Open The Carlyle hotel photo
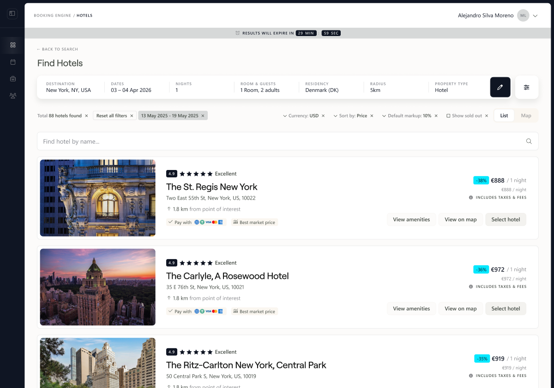The image size is (554, 388). pyautogui.click(x=98, y=287)
